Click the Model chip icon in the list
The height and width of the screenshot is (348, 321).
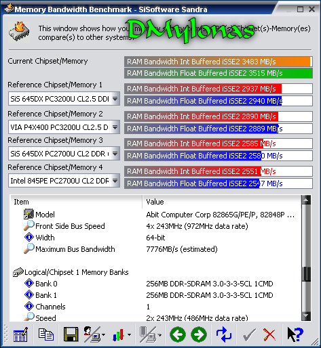click(x=29, y=214)
